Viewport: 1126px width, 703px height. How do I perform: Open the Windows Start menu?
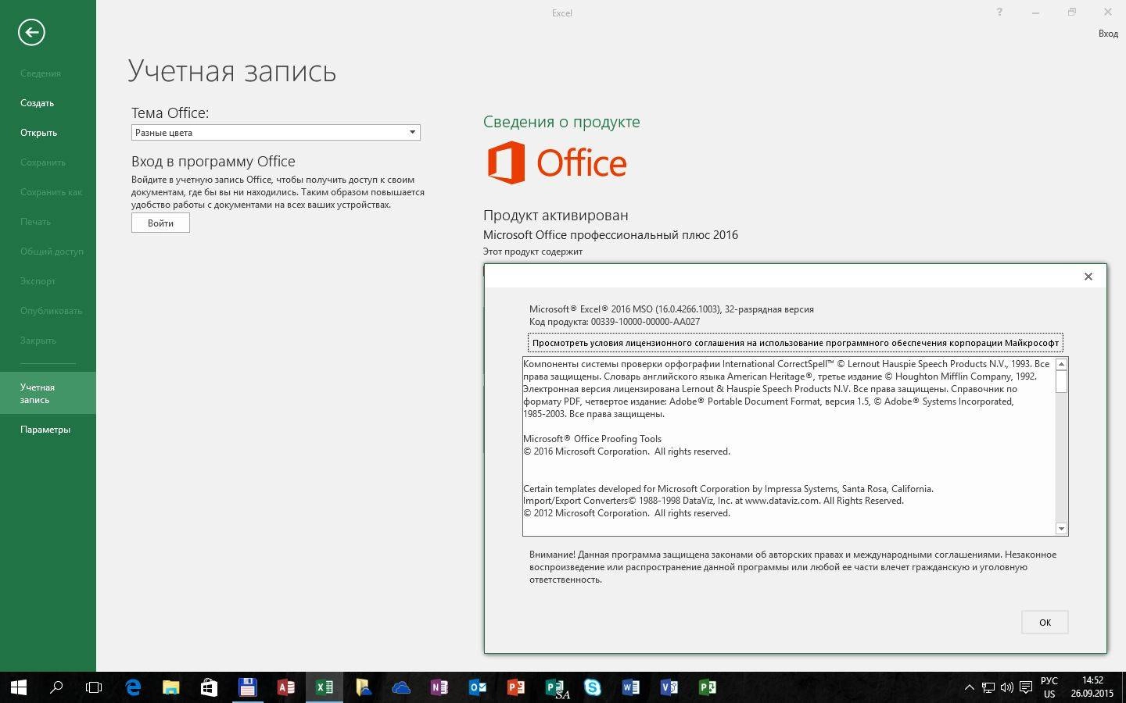19,687
